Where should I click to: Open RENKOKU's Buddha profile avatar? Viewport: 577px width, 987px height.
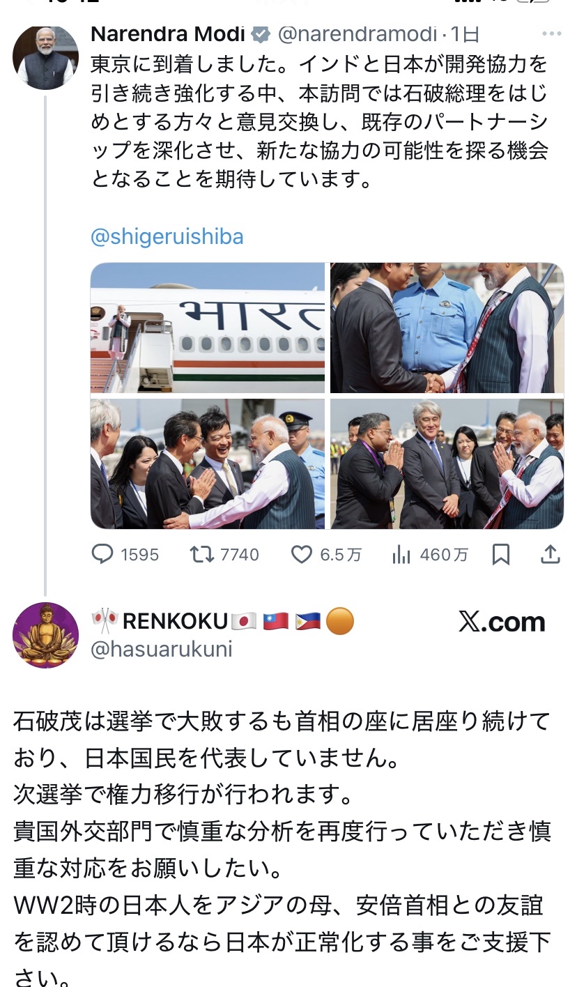pyautogui.click(x=45, y=635)
